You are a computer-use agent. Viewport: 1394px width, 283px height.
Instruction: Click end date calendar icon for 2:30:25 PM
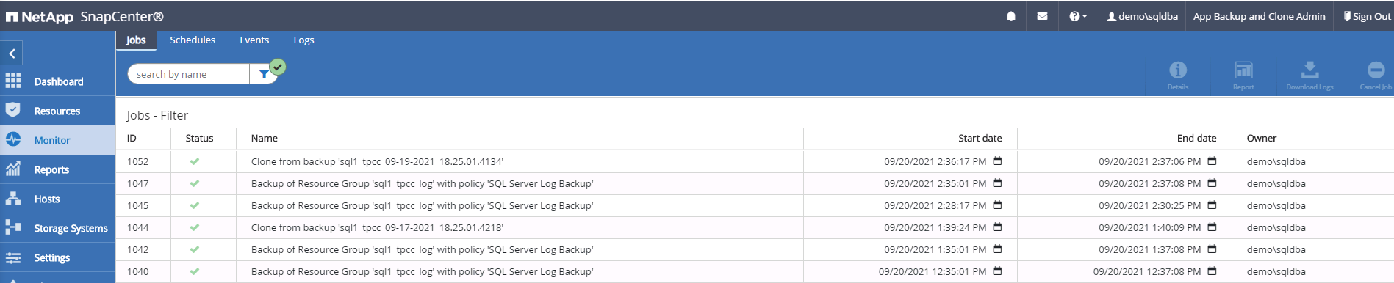coord(1212,205)
